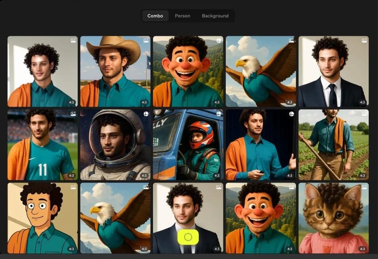
Task: Click the image icon on the cowboy hat thumbnail
Action: [x=146, y=41]
